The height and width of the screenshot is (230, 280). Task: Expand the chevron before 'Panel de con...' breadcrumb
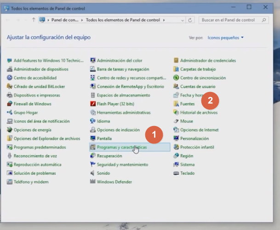point(48,20)
